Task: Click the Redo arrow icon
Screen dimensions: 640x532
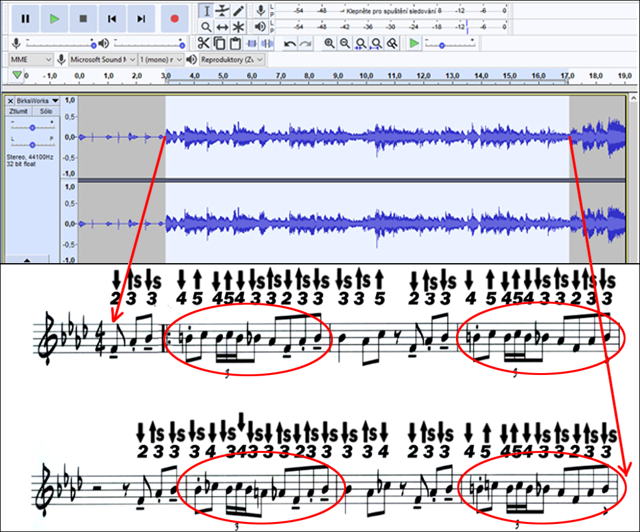Action: (306, 43)
